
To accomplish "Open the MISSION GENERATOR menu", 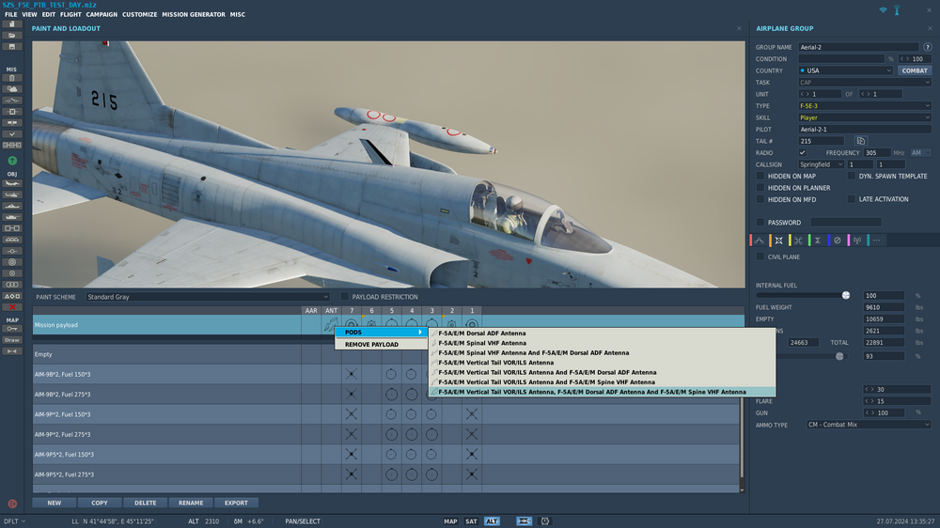I will (x=194, y=14).
